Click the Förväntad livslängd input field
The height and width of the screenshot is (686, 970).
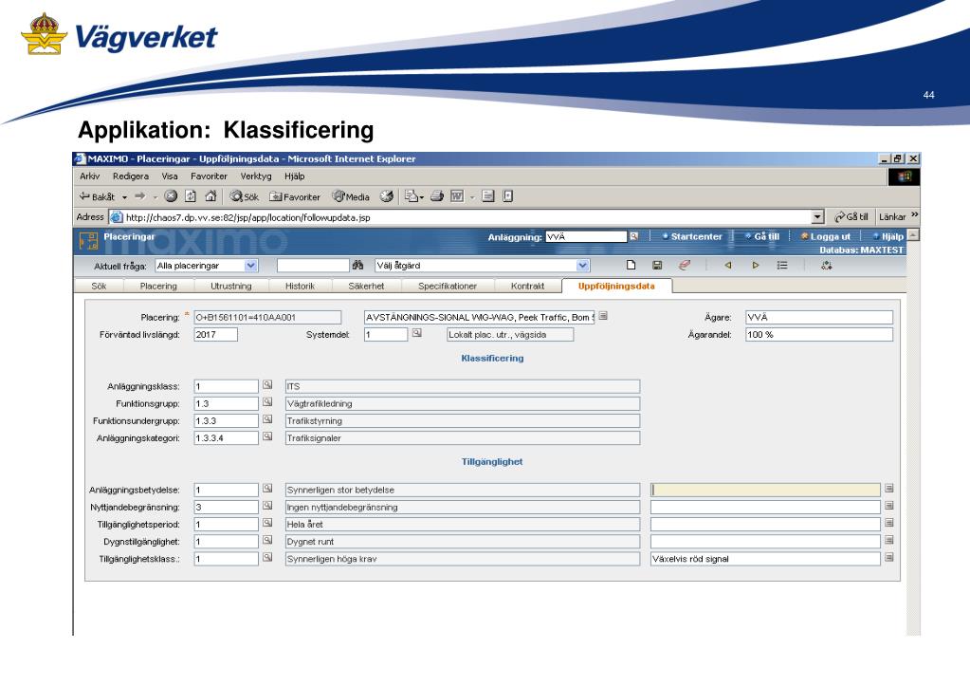click(216, 334)
